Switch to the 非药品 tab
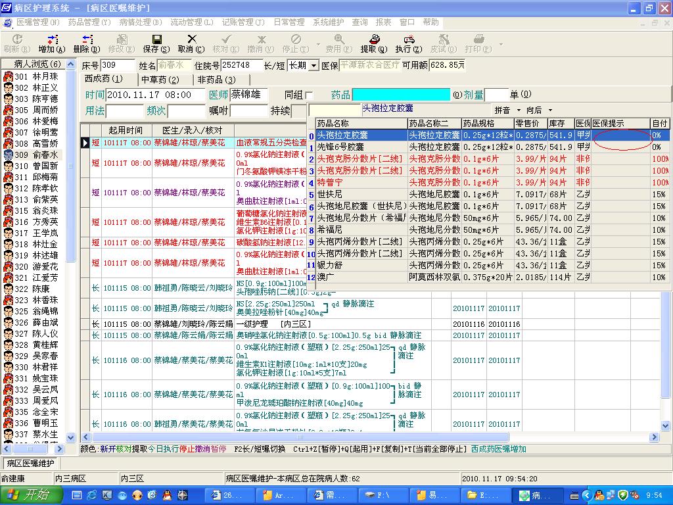 216,80
